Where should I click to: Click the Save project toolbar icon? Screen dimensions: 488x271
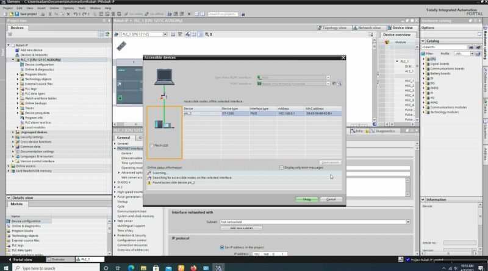(x=17, y=14)
